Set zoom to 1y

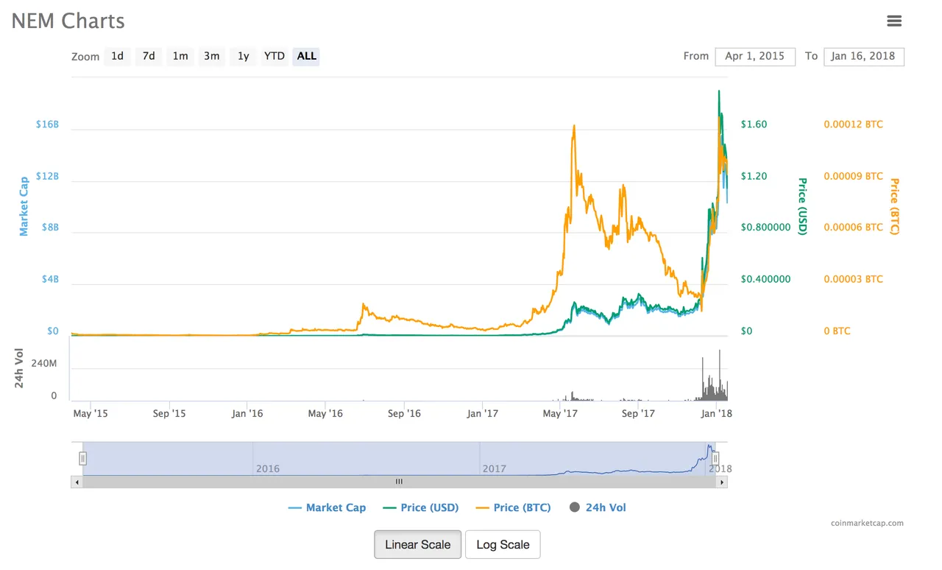[243, 56]
